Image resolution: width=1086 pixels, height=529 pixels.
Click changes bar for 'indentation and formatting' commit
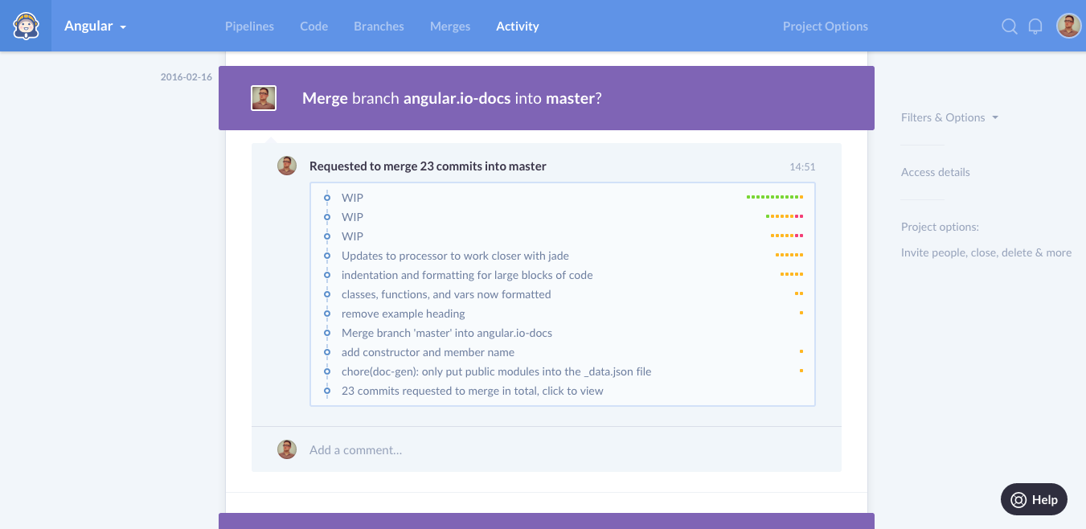(792, 275)
